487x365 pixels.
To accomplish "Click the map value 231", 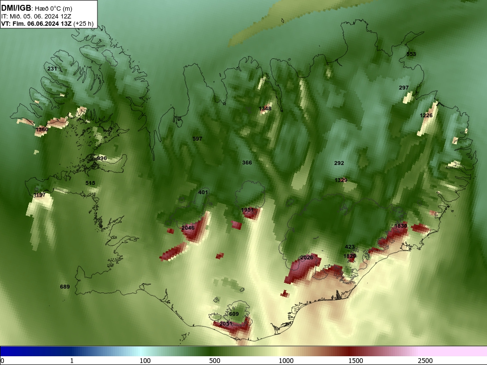I will (x=52, y=69).
